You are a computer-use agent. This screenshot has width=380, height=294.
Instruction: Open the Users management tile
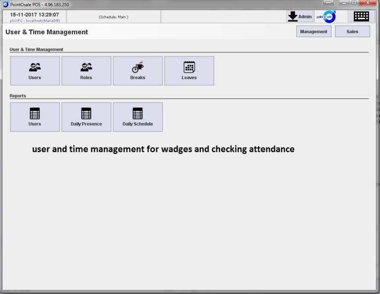(35, 70)
